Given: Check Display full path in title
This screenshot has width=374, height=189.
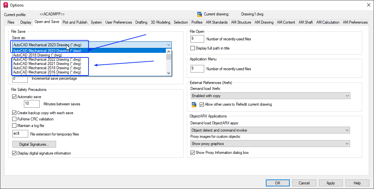Looking at the screenshot, I should point(193,48).
